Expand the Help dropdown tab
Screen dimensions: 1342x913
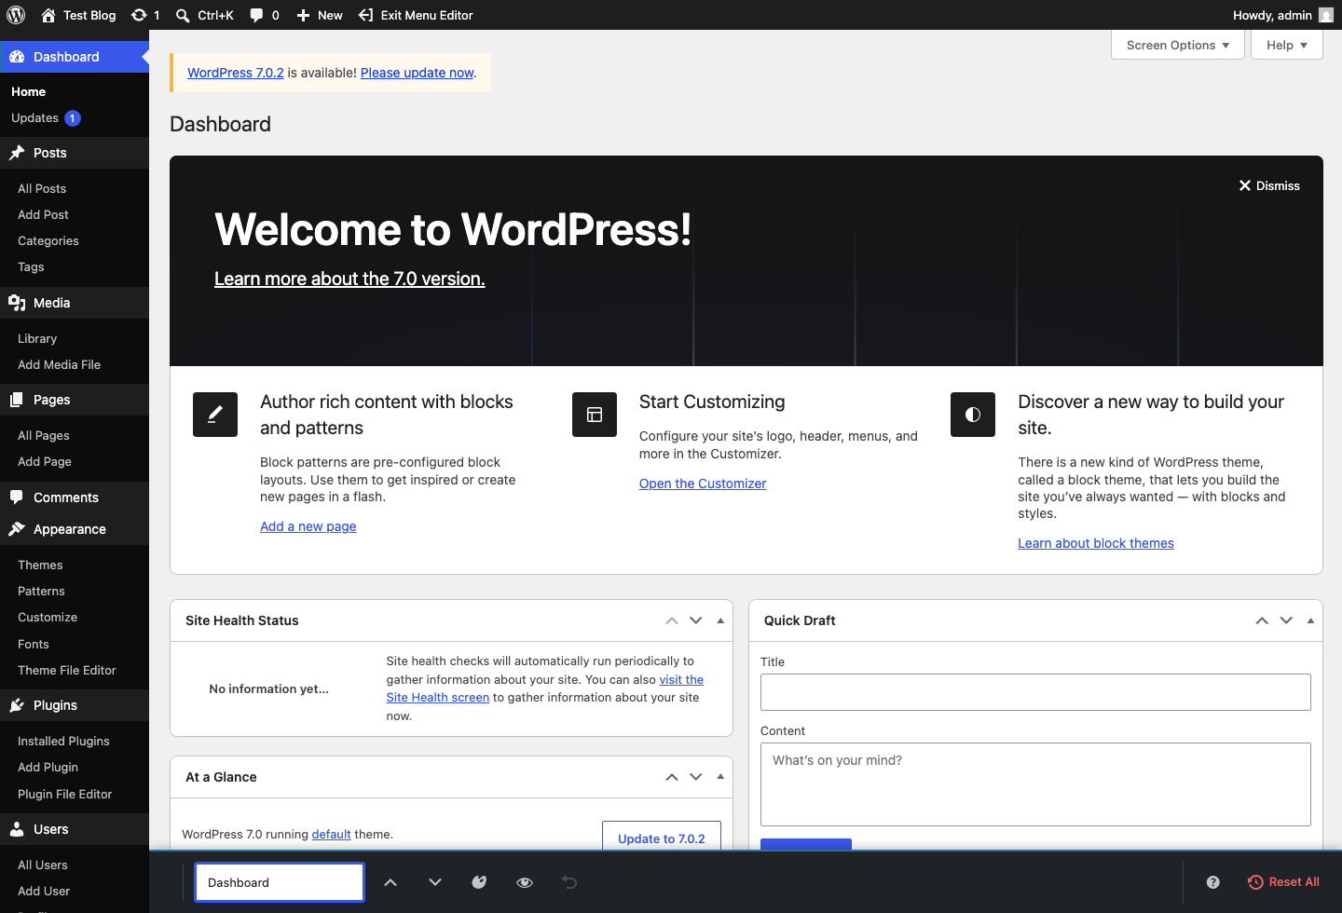click(1287, 45)
